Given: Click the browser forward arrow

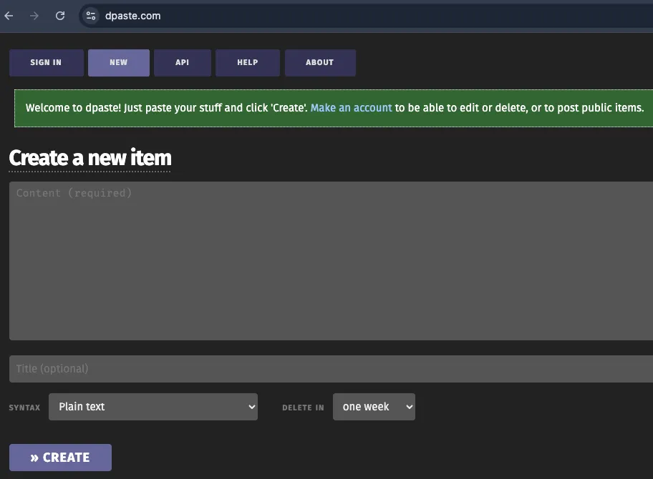Looking at the screenshot, I should click(34, 16).
